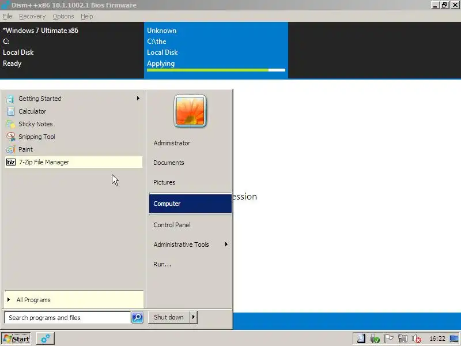The image size is (461, 346).
Task: Click the Shut down button
Action: pos(169,317)
